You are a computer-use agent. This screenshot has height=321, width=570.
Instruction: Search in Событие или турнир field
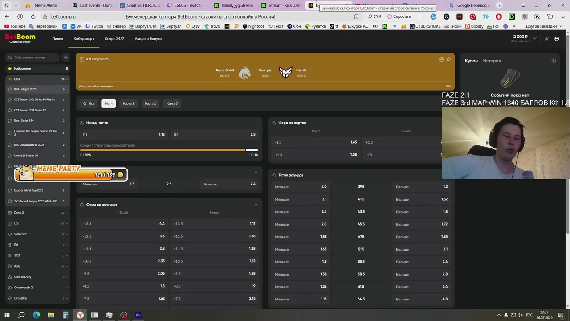pos(33,58)
